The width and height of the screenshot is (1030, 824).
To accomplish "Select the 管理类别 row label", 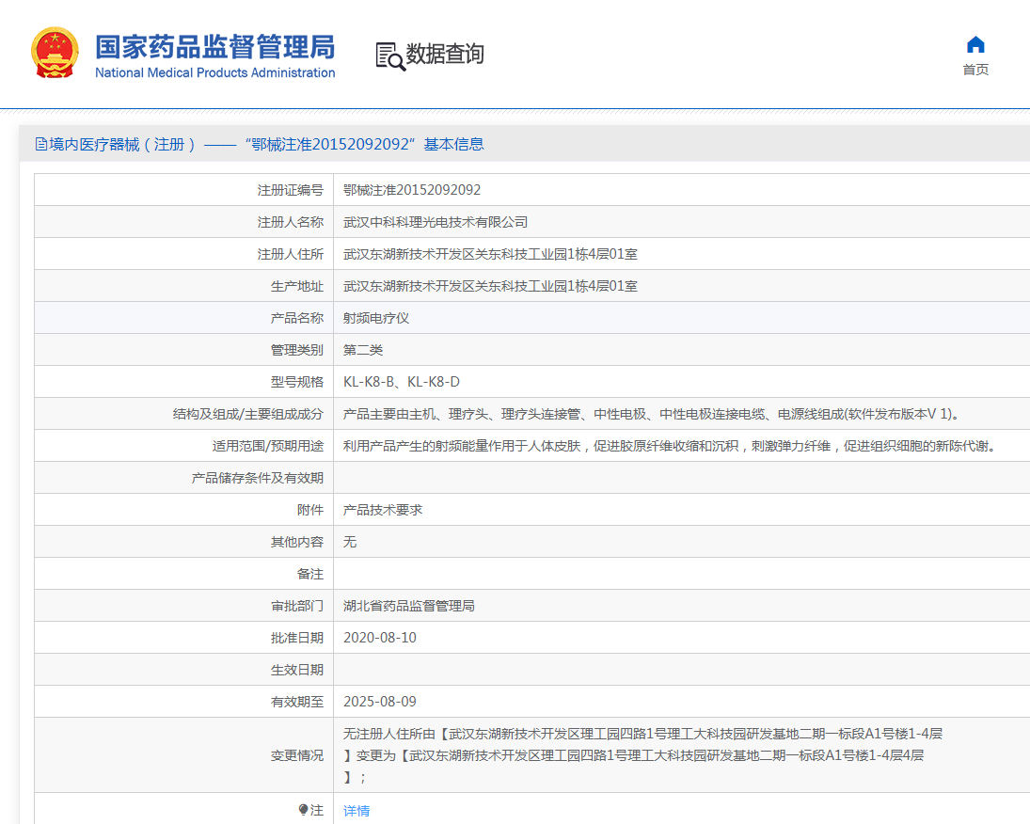I will [x=297, y=350].
